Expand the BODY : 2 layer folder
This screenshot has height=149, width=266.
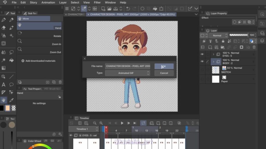(x=214, y=62)
